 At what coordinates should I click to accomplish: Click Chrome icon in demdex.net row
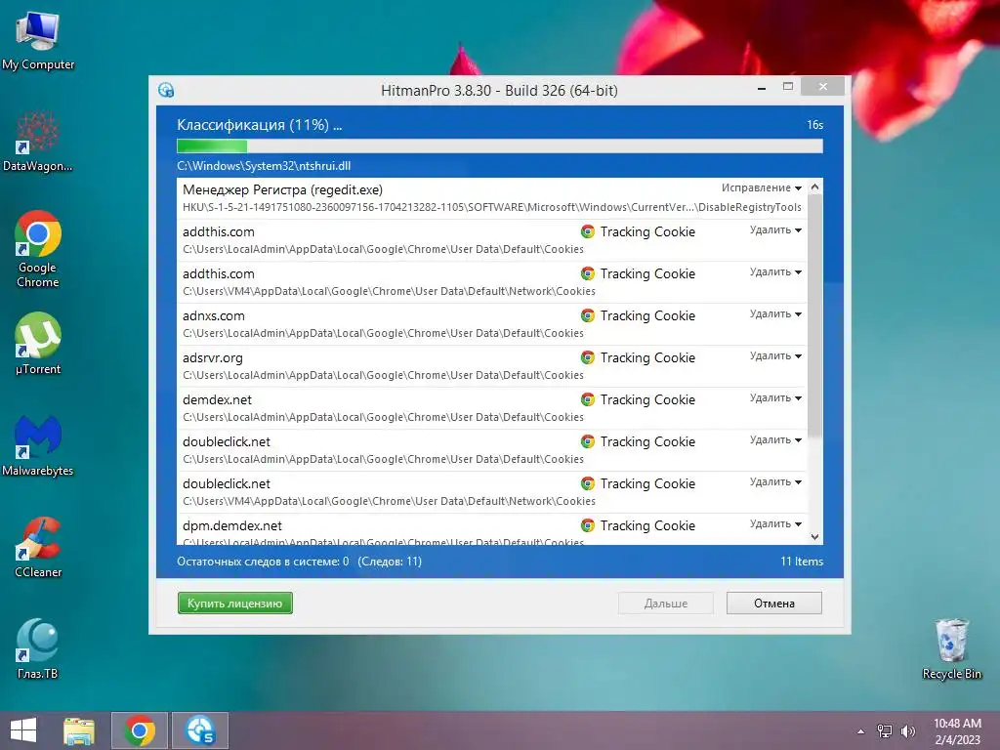click(587, 399)
